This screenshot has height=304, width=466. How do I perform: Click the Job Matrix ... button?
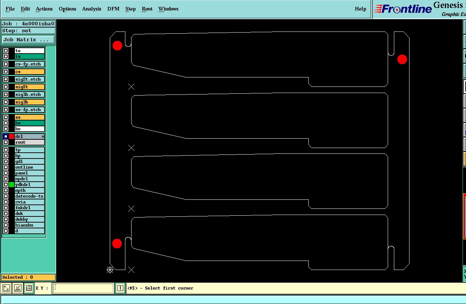[28, 39]
